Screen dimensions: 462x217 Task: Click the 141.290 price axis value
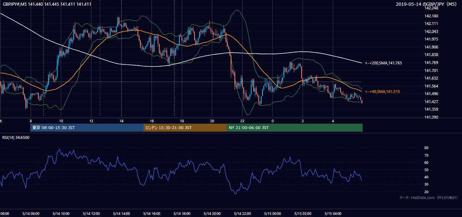(431, 117)
